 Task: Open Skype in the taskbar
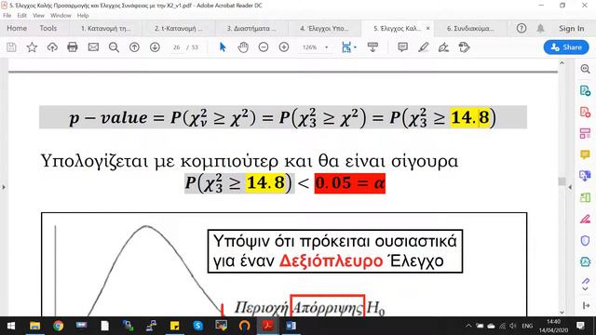197,326
